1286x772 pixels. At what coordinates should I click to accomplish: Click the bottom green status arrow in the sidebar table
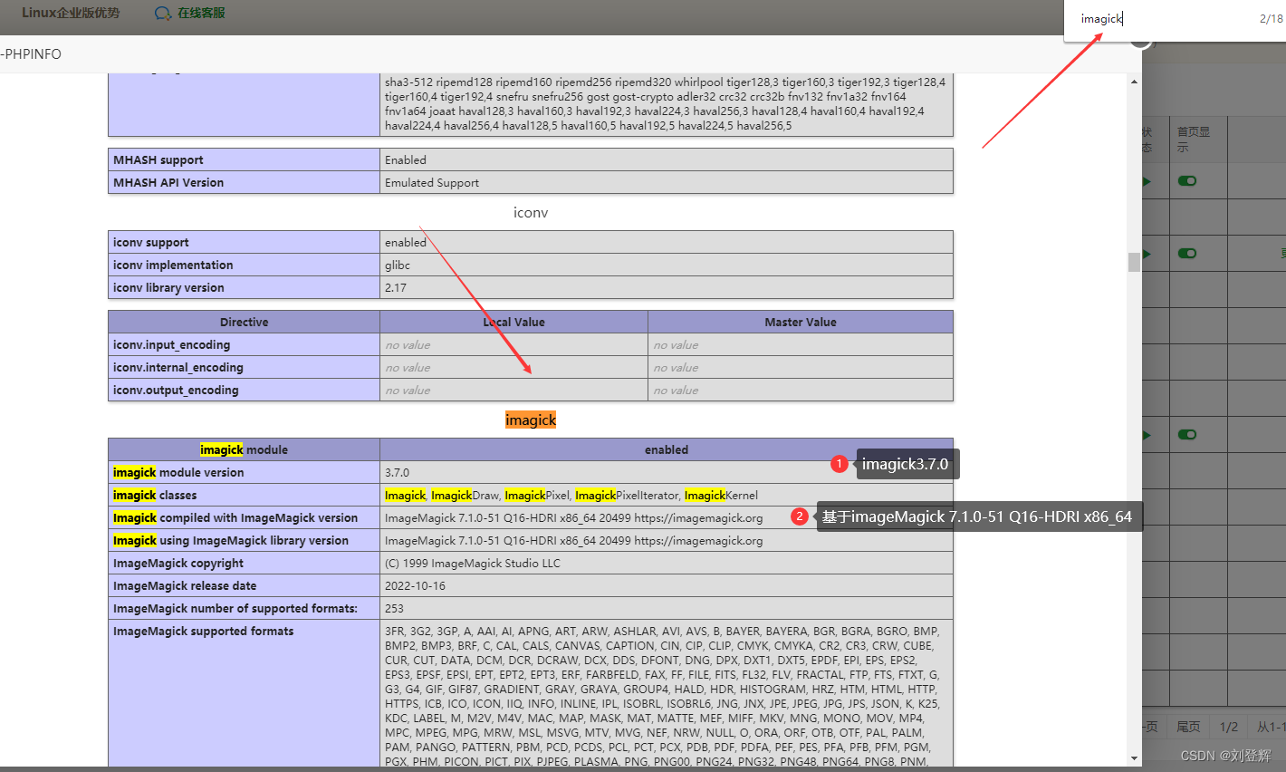1146,434
